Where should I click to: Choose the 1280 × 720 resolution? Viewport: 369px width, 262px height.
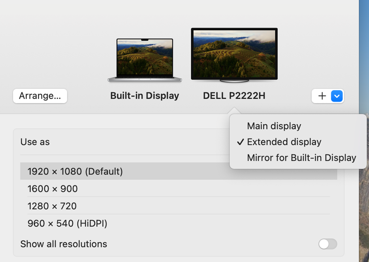(52, 206)
